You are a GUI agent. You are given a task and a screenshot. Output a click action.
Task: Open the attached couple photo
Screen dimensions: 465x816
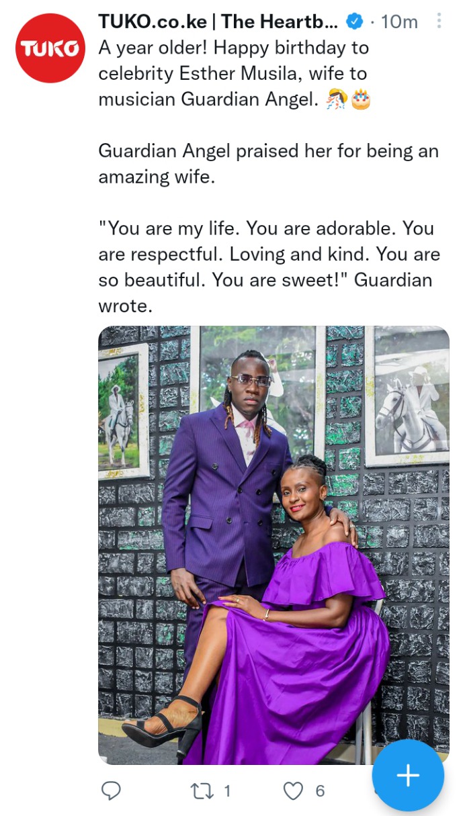[274, 545]
